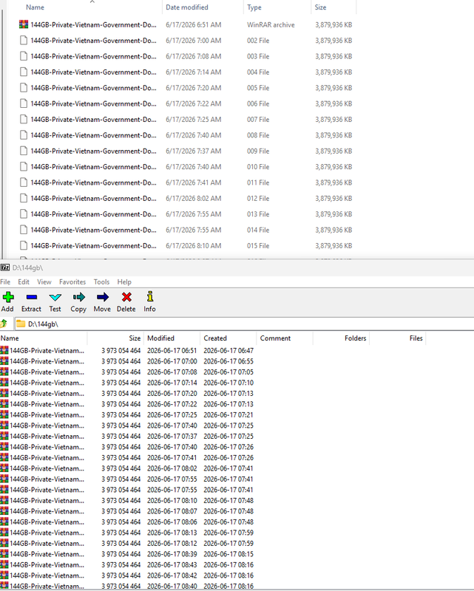Click the file icon of the 015 File row
Screen dimensions: 474x591
pyautogui.click(x=24, y=246)
